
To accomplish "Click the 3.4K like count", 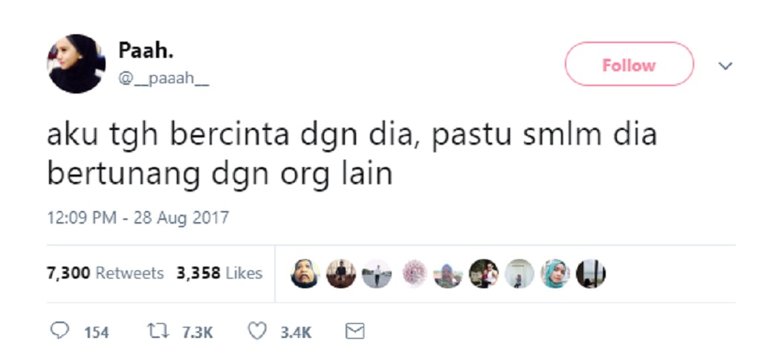I will tap(296, 333).
